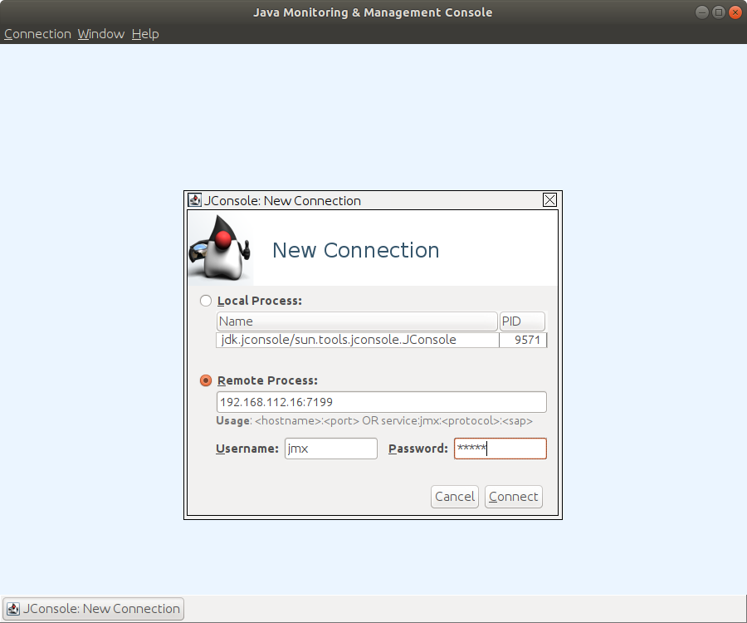The image size is (747, 623).
Task: Click the Java icon in the bottom bar
Action: (13, 609)
